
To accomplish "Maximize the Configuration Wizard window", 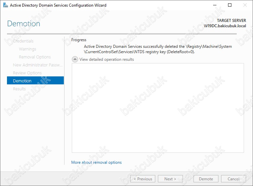I will click(230, 5).
